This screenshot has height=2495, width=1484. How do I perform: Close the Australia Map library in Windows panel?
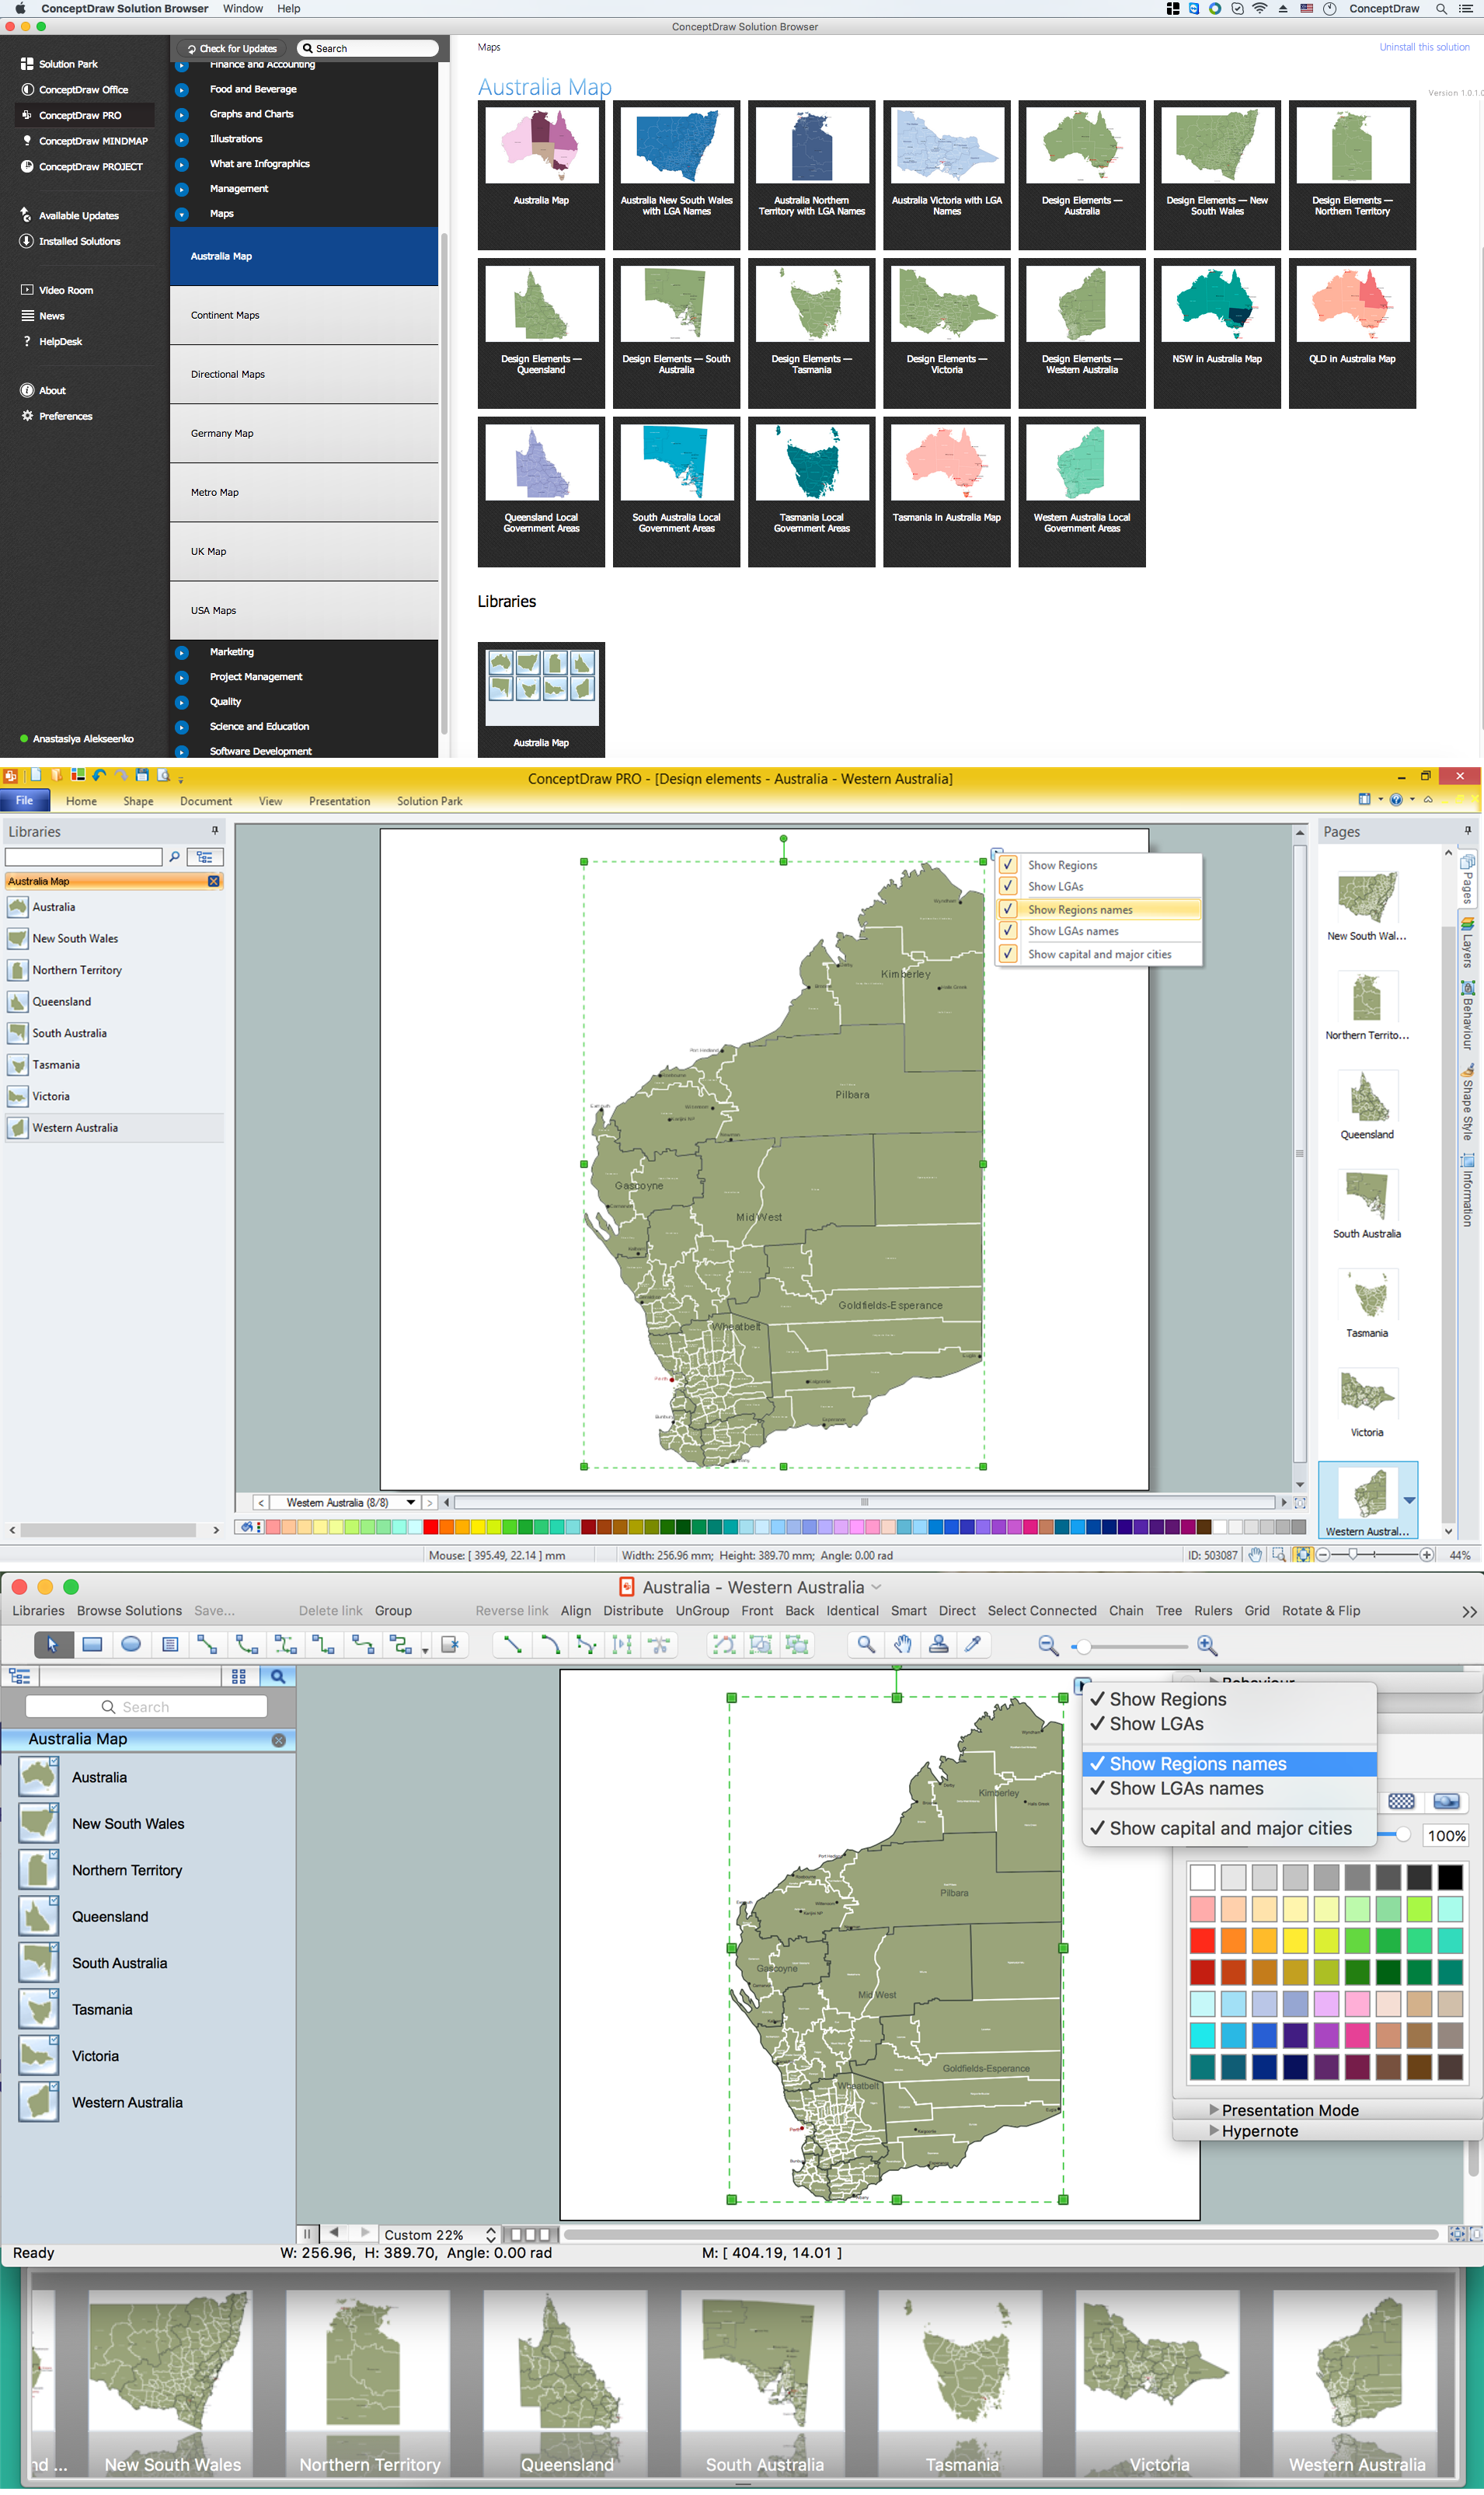(213, 881)
